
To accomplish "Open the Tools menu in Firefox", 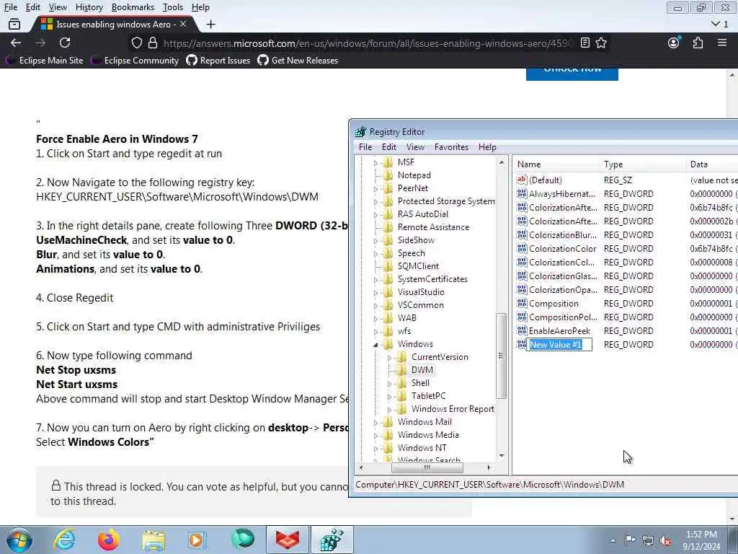I will click(173, 7).
